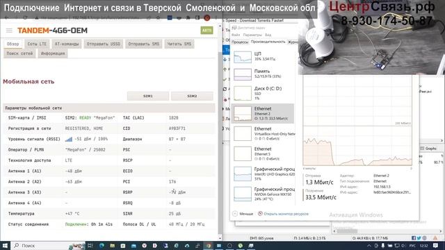Click the green AUTO refresh badge

tap(207, 31)
